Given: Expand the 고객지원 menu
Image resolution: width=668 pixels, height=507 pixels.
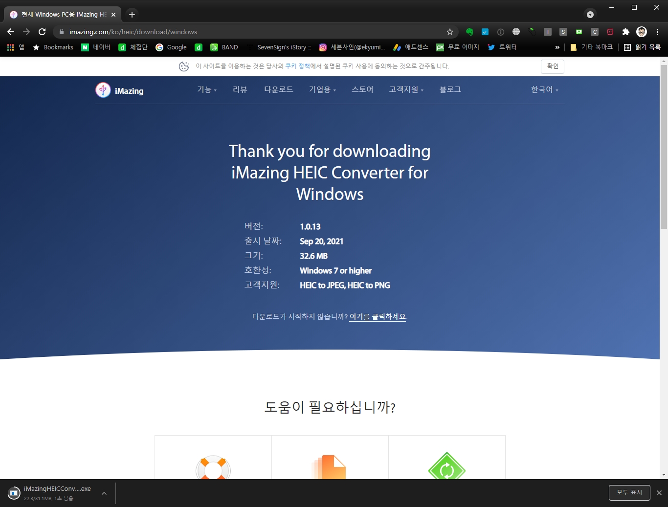Looking at the screenshot, I should [x=406, y=89].
